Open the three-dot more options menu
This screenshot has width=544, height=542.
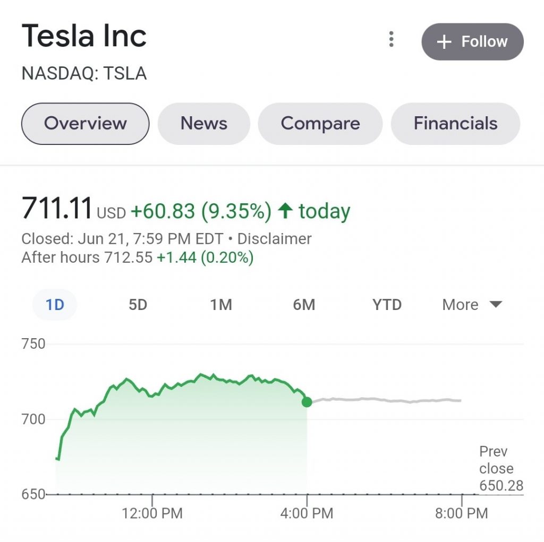[392, 40]
